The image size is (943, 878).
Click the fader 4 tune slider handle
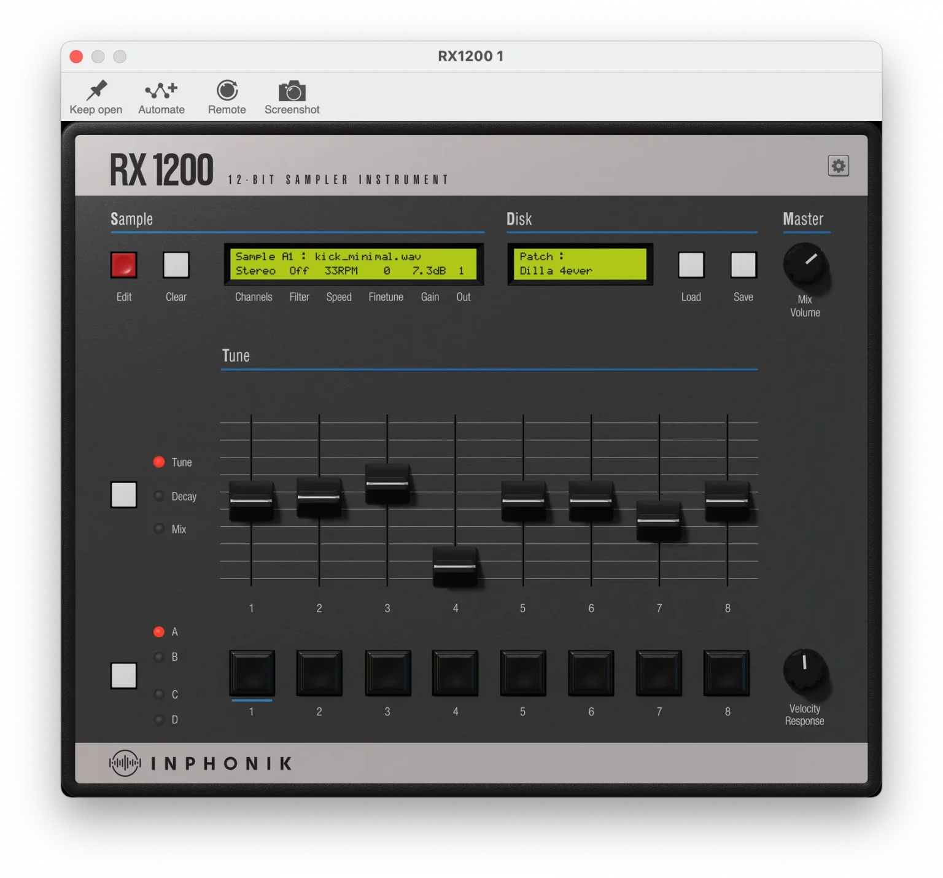point(455,566)
